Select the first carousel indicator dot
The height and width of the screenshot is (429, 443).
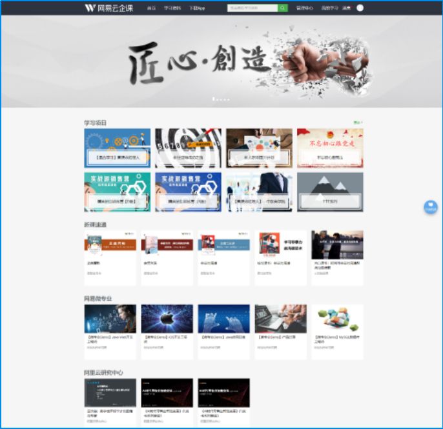(x=214, y=99)
